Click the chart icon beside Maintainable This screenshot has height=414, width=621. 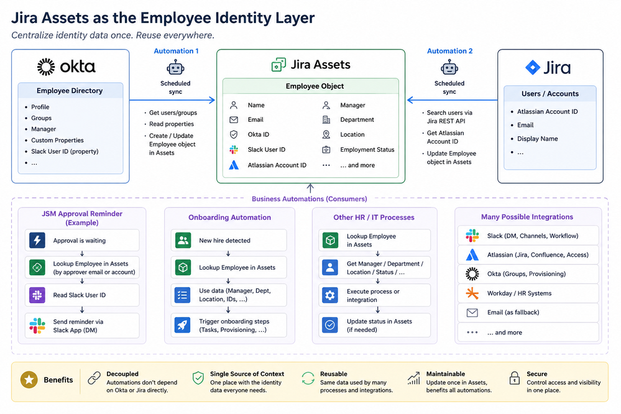click(x=414, y=379)
